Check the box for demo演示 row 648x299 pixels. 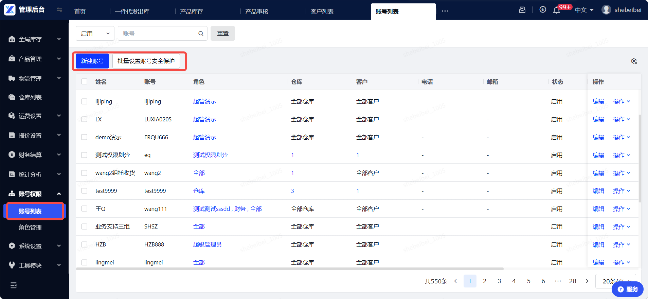84,137
